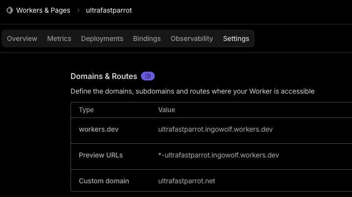
Task: Click the Value column header
Action: click(166, 110)
